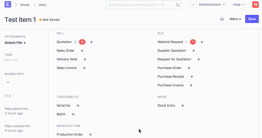Open the Help dropdown menu
This screenshot has width=262, height=138.
pyautogui.click(x=238, y=5)
